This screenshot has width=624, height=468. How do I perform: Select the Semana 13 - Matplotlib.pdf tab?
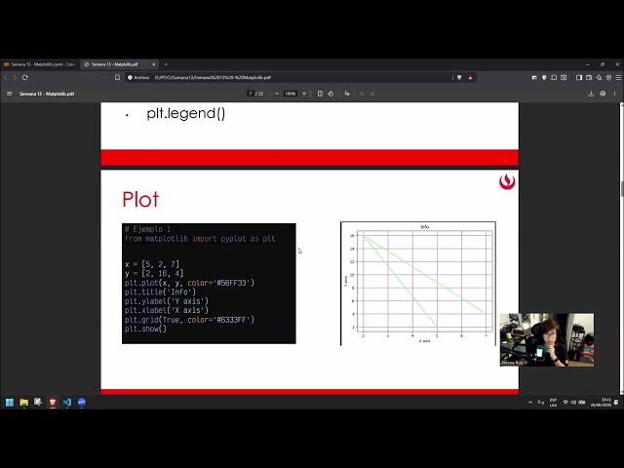pos(119,64)
